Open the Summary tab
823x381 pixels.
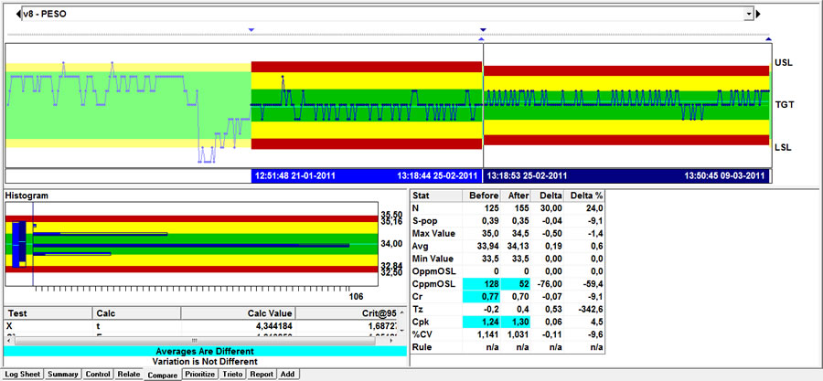63,374
